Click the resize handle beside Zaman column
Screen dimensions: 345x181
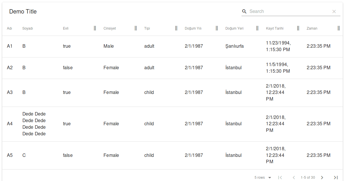point(339,28)
